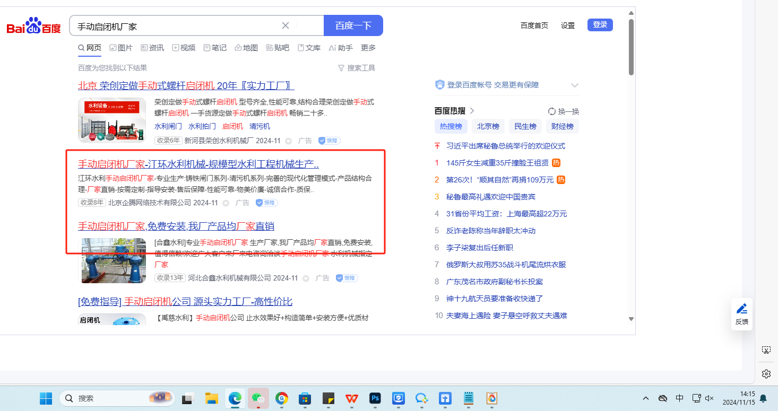This screenshot has width=778, height=411.
Task: Switch to the 图片 search tab
Action: tap(121, 48)
